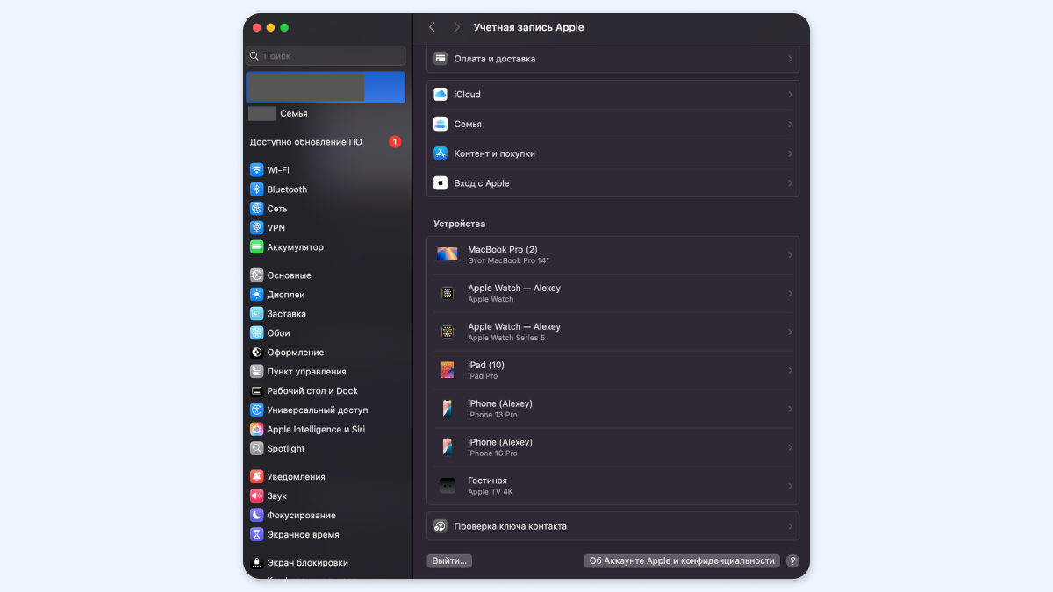Image resolution: width=1053 pixels, height=592 pixels.
Task: Click the Звук speaker icon
Action: tap(256, 496)
